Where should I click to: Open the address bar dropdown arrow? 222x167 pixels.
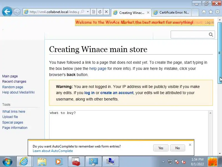[x=88, y=12]
